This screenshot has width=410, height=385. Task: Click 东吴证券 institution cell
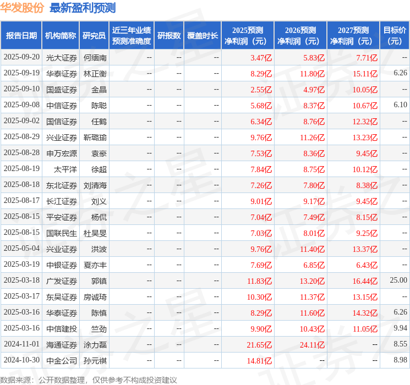[x=62, y=297]
